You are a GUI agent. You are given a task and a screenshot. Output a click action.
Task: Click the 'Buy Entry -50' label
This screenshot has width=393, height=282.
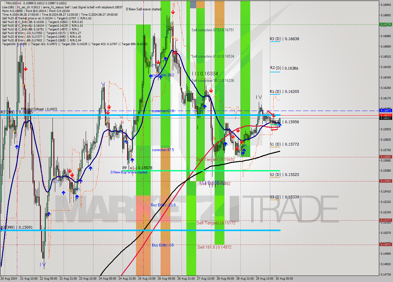point(163,245)
